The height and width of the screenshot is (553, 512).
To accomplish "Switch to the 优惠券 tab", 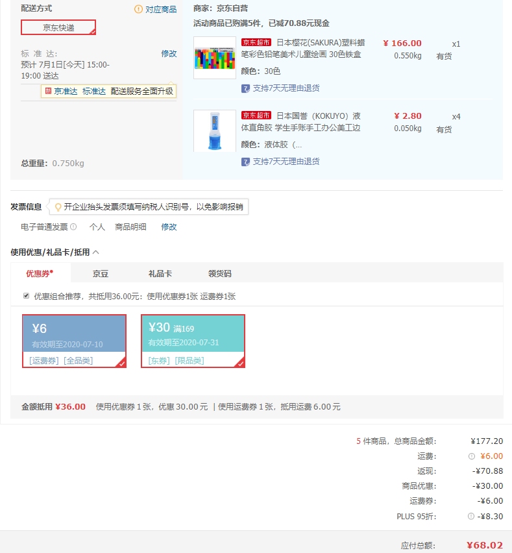I will pyautogui.click(x=40, y=273).
